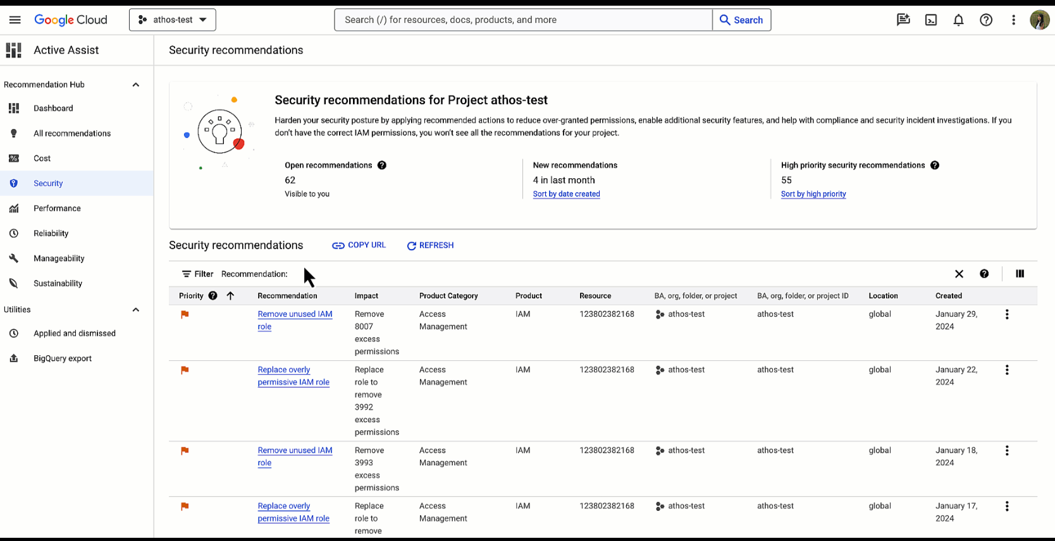Open the athos-test project selector dropdown
The height and width of the screenshot is (541, 1055).
tap(173, 20)
